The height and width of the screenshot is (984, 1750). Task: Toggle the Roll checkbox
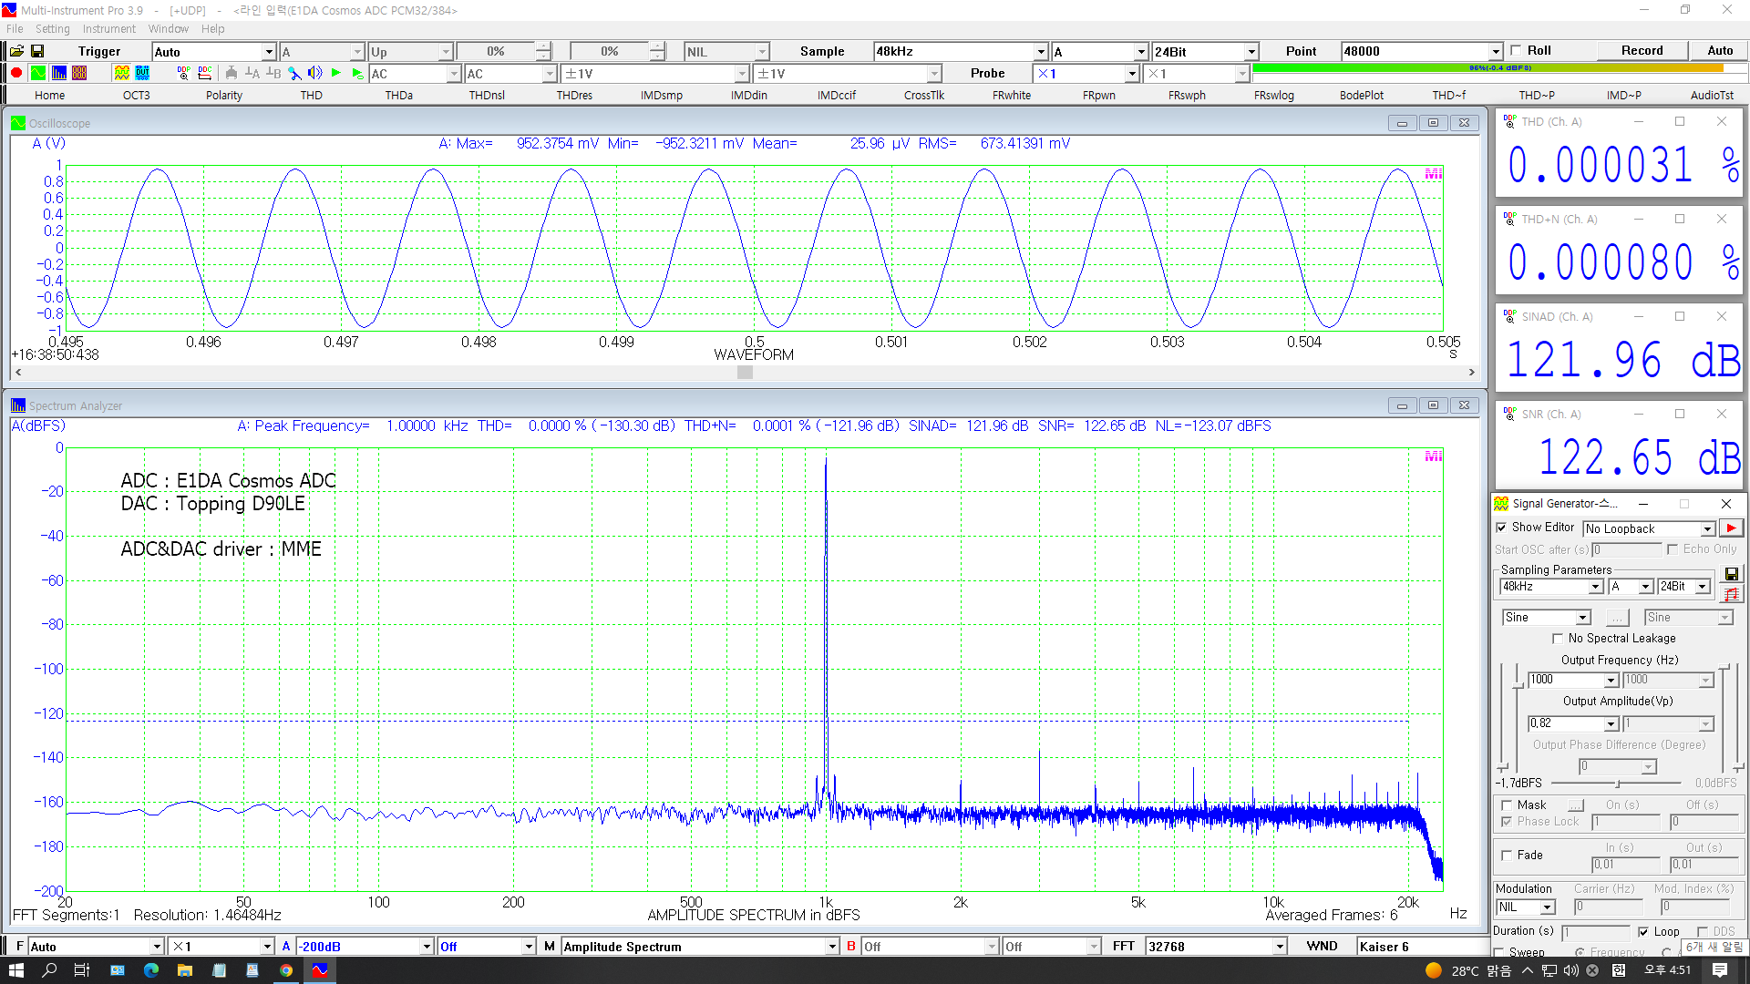coord(1516,51)
